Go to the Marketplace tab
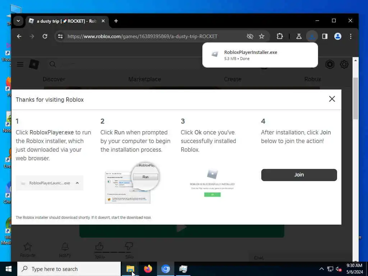Screen dimensions: 368x276 point(144,79)
